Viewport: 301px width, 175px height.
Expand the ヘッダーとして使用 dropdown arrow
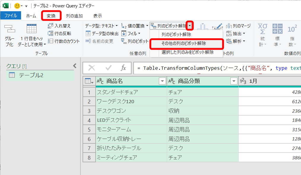[45, 44]
